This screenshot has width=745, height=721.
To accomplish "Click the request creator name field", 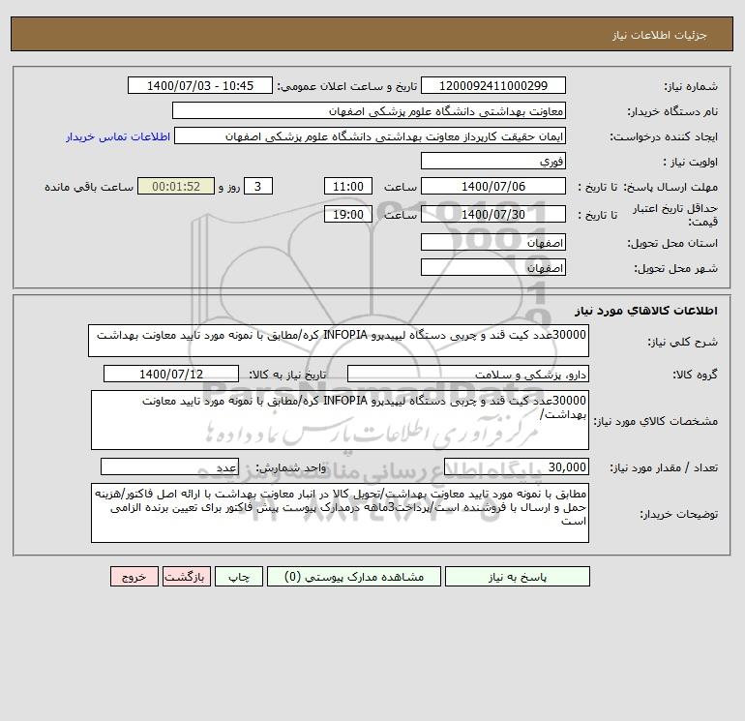I will (x=371, y=136).
